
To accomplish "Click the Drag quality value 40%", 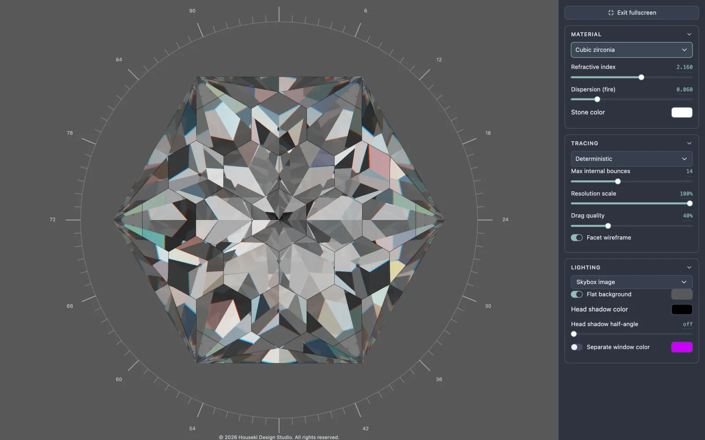I will pyautogui.click(x=687, y=216).
